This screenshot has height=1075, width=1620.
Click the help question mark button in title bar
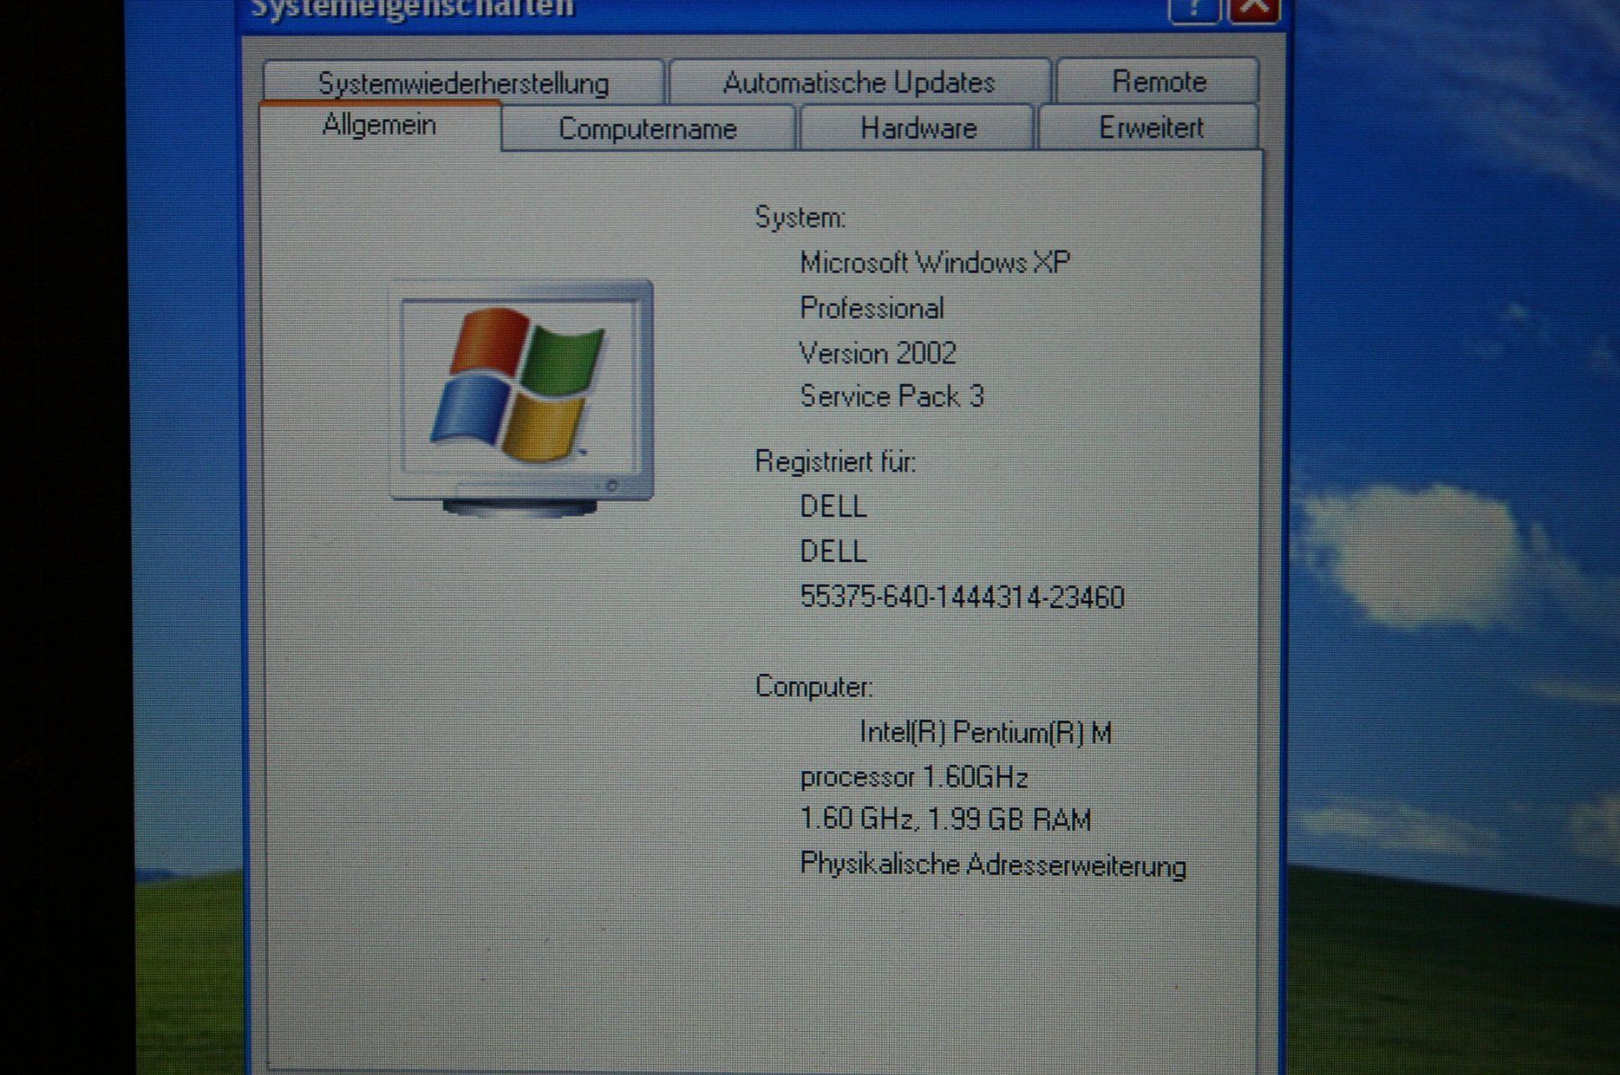[1193, 10]
